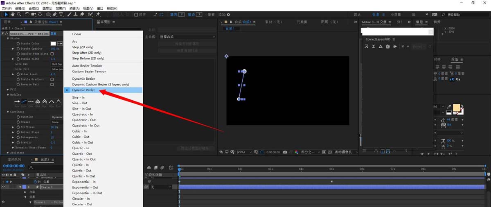Click the 重置 reset link on effect
This screenshot has height=207, width=491.
(x=53, y=34)
